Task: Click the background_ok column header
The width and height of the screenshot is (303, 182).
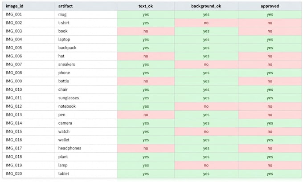Action: click(x=206, y=6)
